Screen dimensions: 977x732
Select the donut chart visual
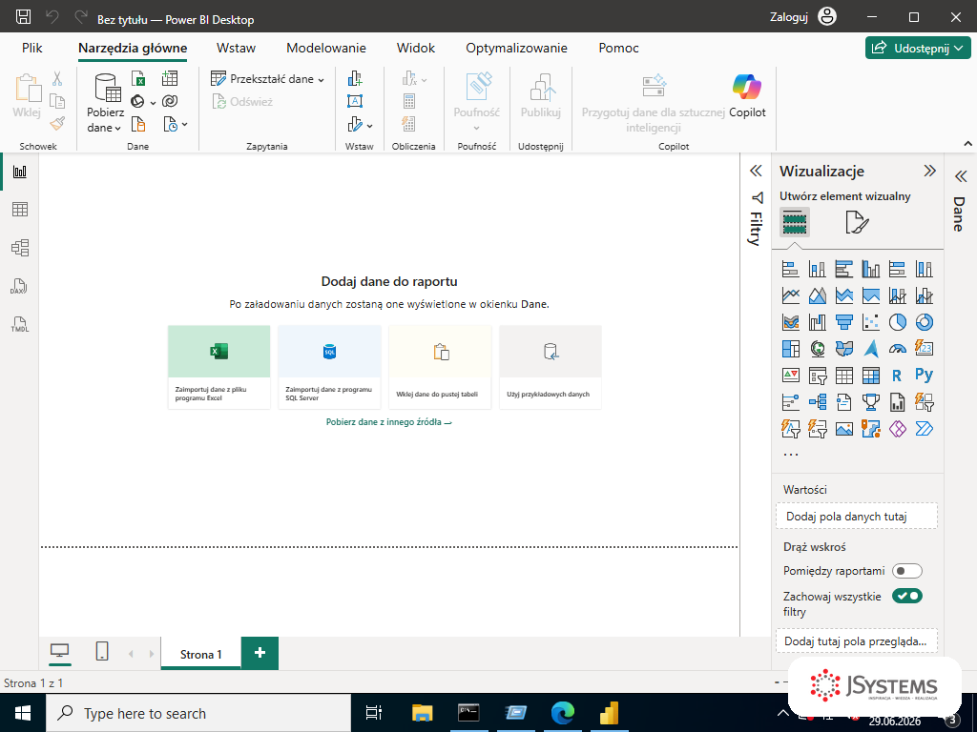pos(924,322)
